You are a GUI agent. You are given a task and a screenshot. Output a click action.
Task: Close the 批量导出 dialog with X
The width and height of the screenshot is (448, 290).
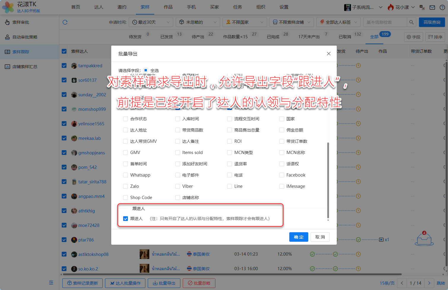[x=328, y=54]
